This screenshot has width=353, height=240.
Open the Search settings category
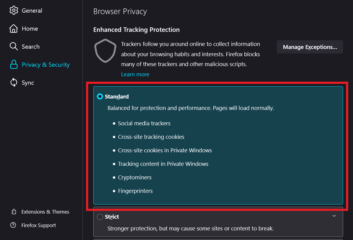[x=31, y=47]
